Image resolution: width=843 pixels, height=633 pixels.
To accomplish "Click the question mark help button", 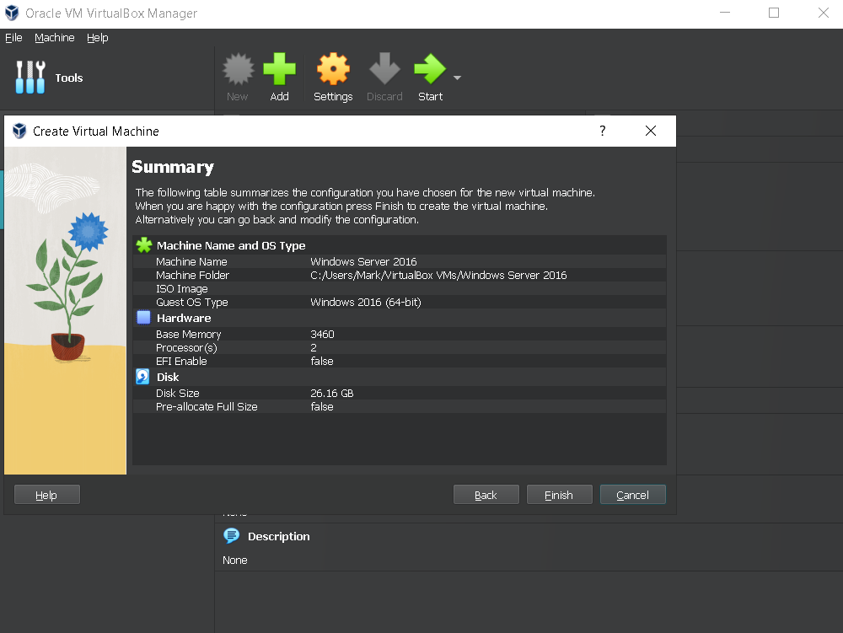I will (603, 131).
